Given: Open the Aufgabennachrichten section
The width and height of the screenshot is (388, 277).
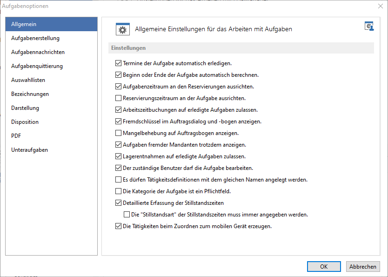Looking at the screenshot, I should pyautogui.click(x=52, y=52).
